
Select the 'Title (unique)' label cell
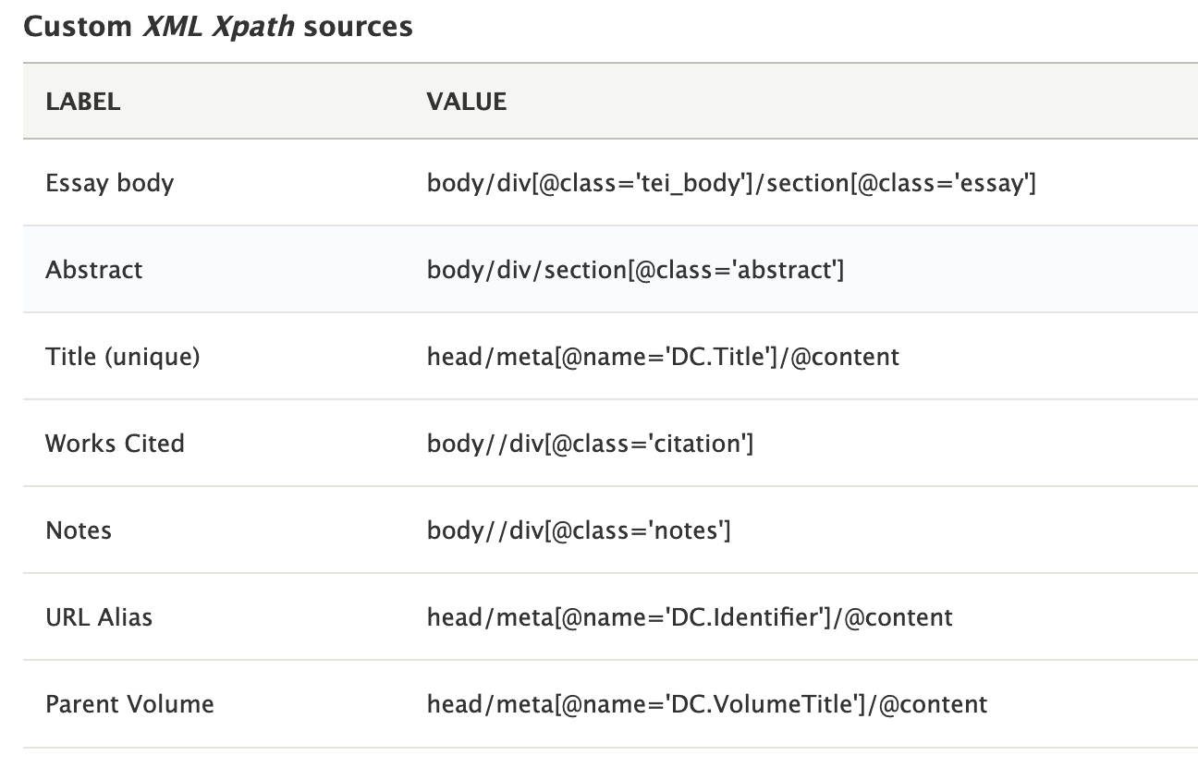tap(123, 357)
